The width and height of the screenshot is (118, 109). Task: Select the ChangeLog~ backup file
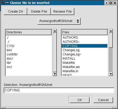85,54
